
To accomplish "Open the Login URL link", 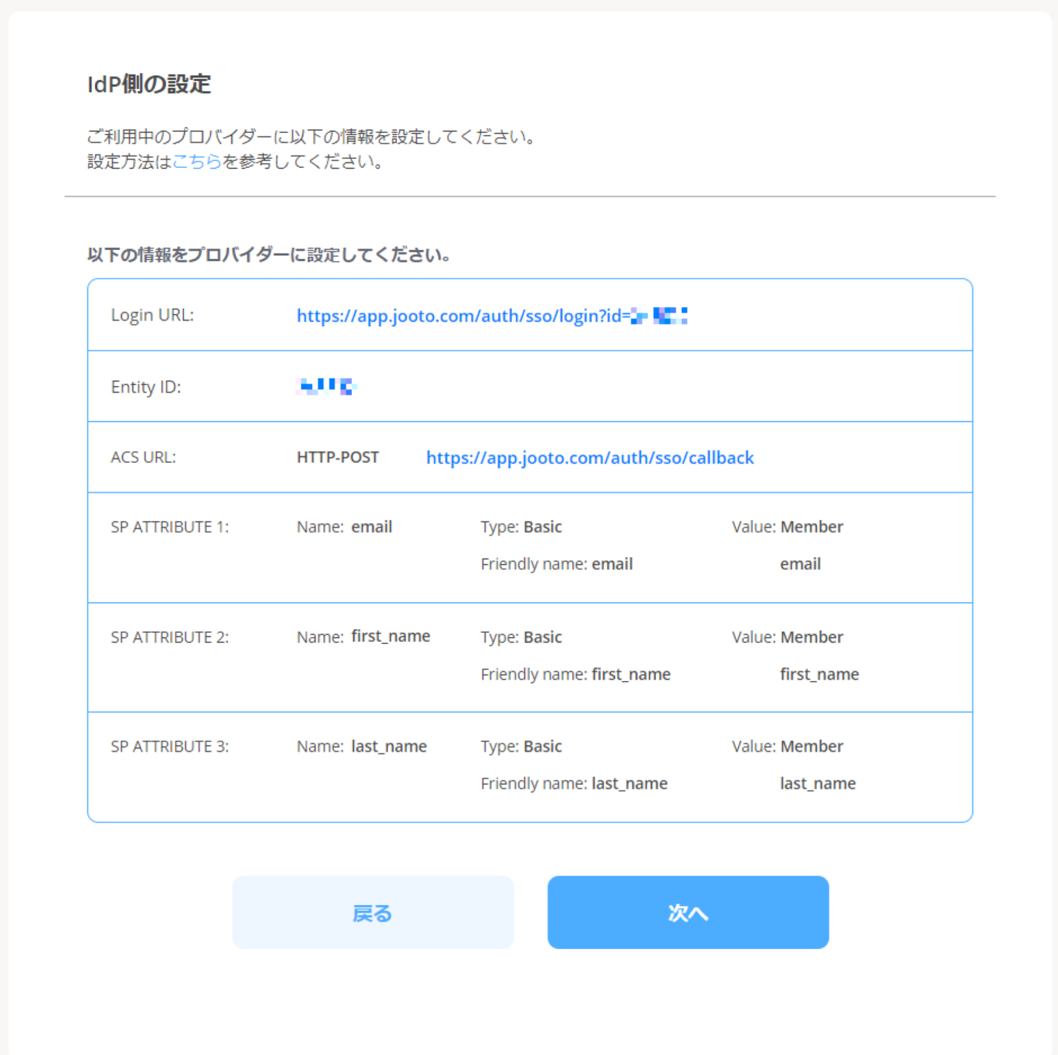I will tap(492, 315).
